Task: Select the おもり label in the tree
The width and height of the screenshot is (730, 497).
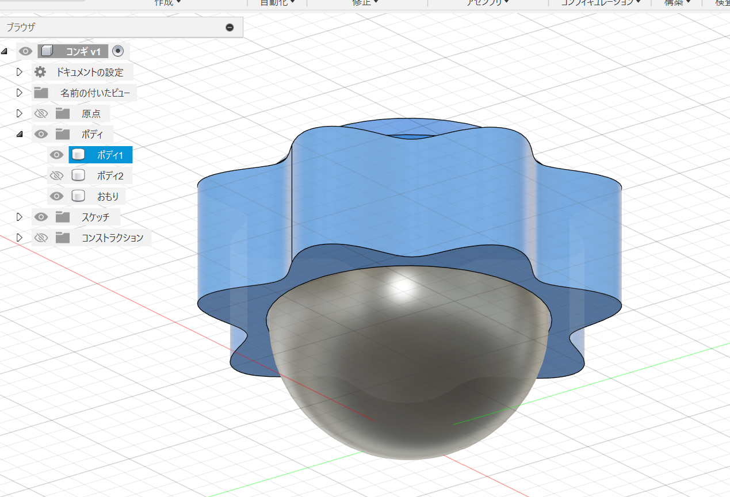Action: [108, 197]
